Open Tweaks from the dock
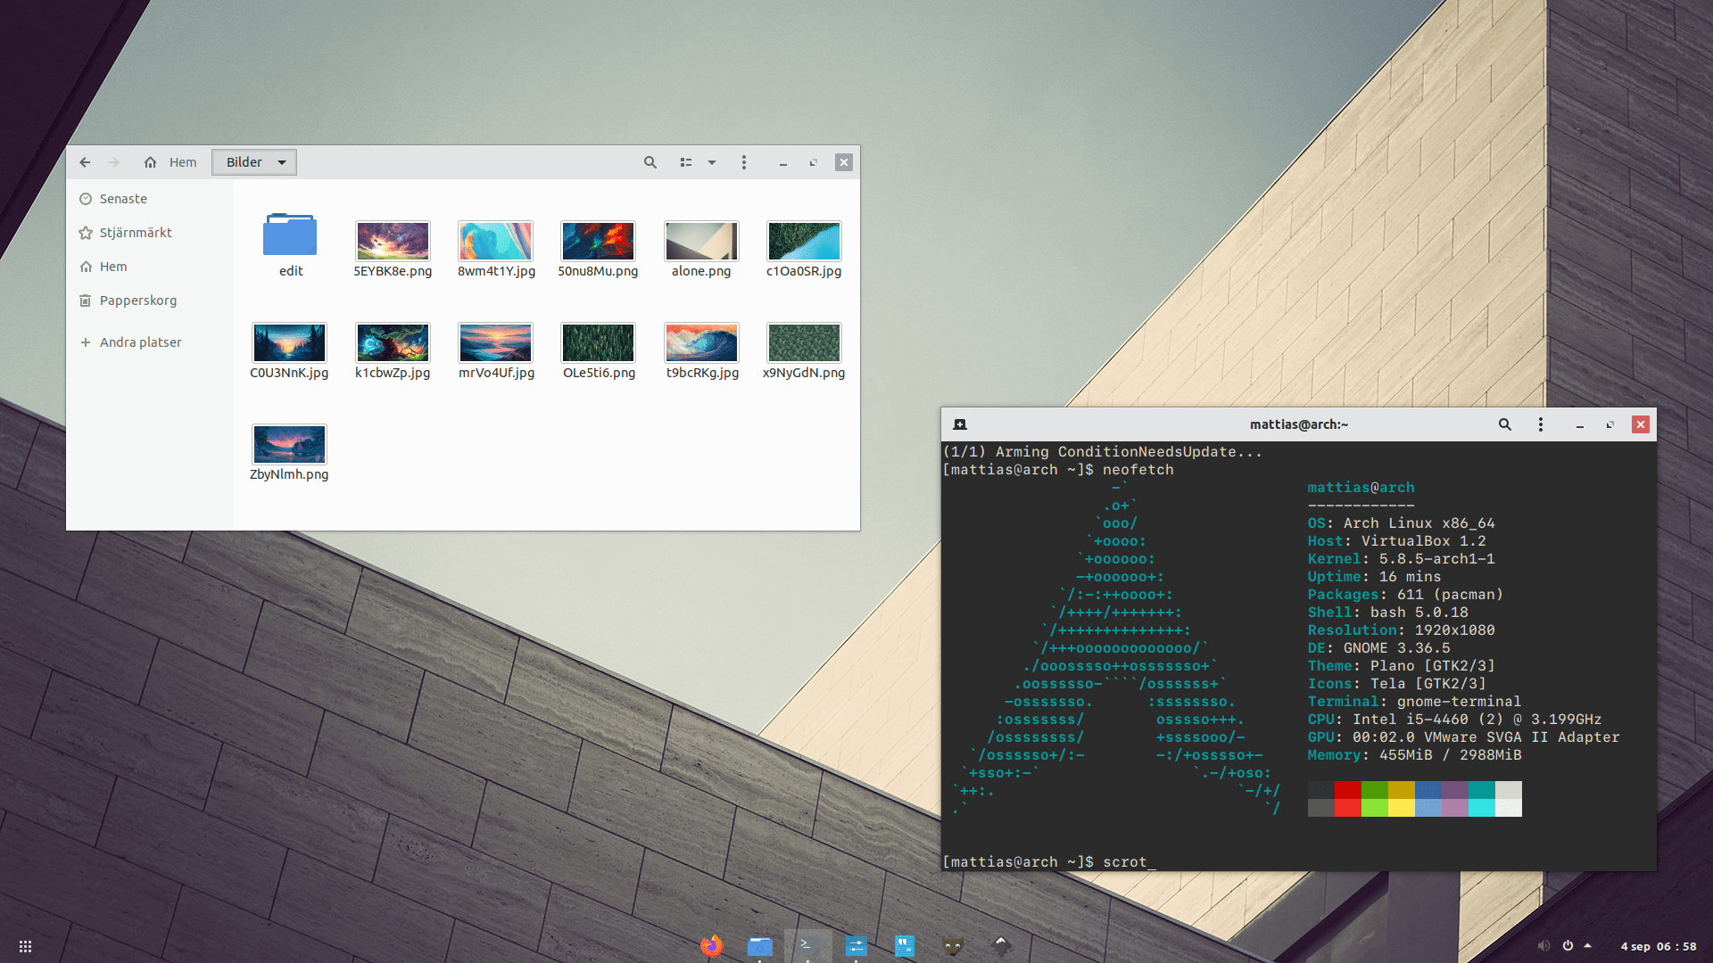The height and width of the screenshot is (963, 1713). click(856, 945)
